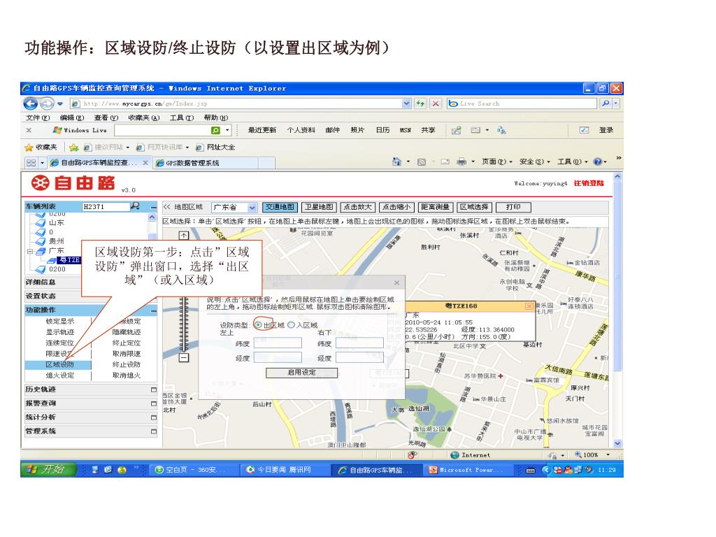Screen dimensions: 716x537
Task: Collapse the 功能操作 panel
Action: click(153, 310)
